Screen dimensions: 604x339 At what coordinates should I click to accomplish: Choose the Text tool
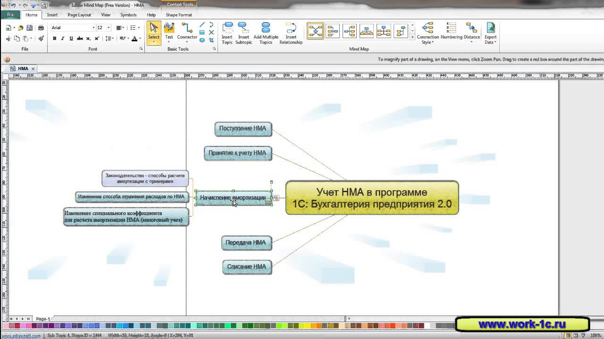(169, 33)
